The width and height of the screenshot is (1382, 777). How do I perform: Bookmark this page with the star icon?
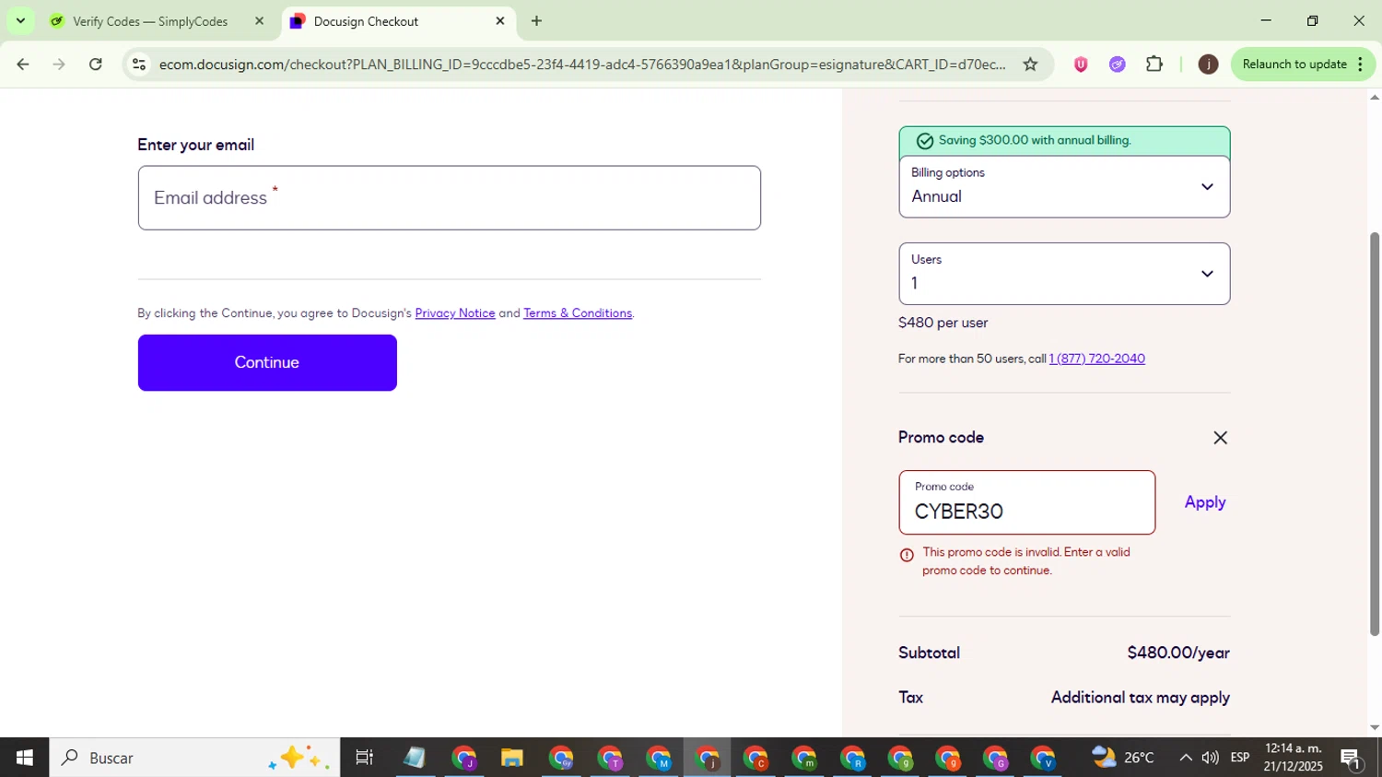(x=1030, y=65)
